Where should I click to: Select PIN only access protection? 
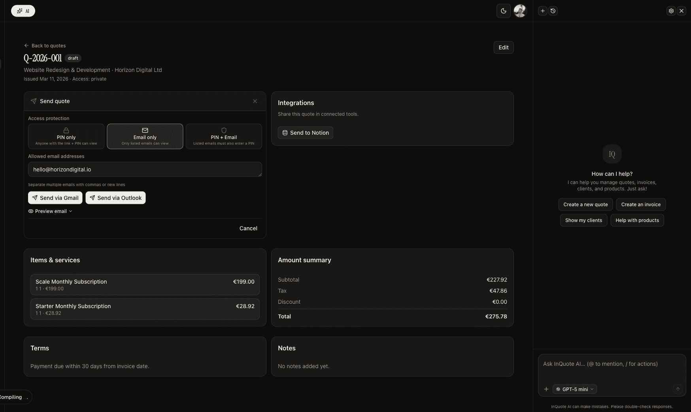coord(66,136)
